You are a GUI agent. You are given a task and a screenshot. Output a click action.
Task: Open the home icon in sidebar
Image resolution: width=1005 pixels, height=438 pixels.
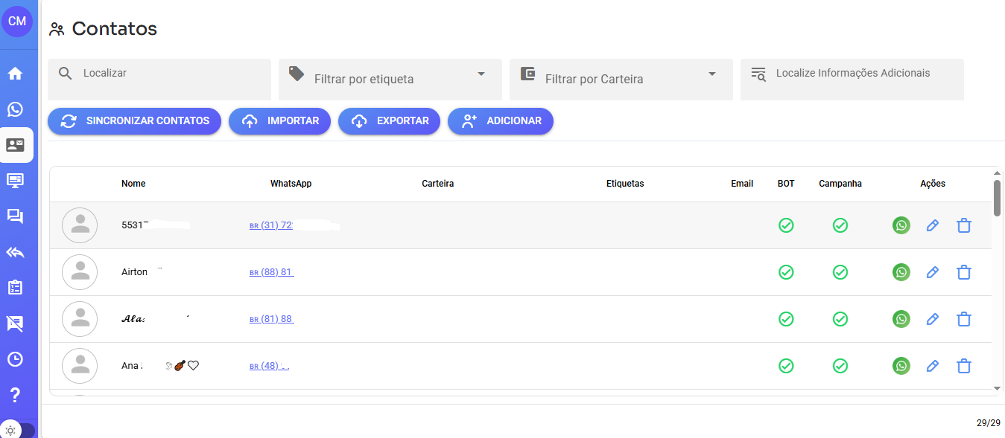[15, 74]
